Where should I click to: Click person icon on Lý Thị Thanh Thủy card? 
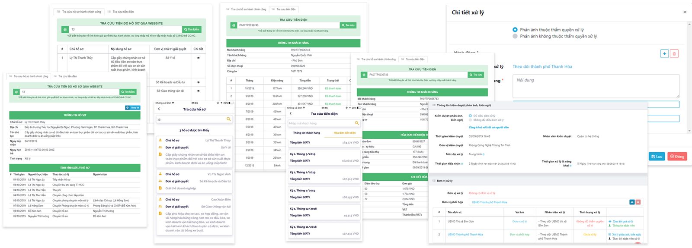(160, 140)
